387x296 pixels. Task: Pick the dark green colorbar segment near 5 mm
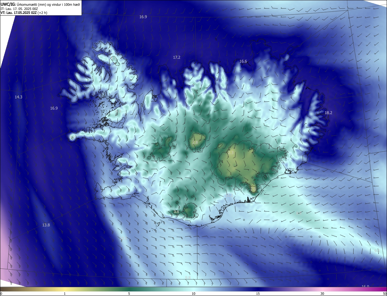(129, 289)
